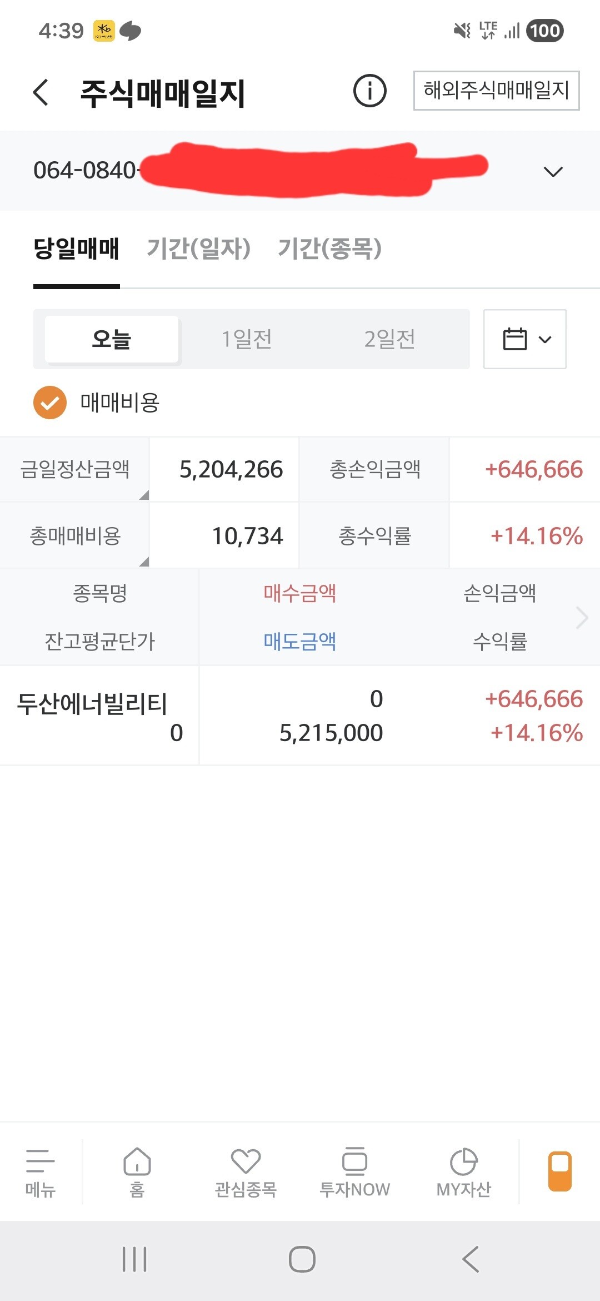Tap the back arrow beside 주식매매일지

click(41, 92)
